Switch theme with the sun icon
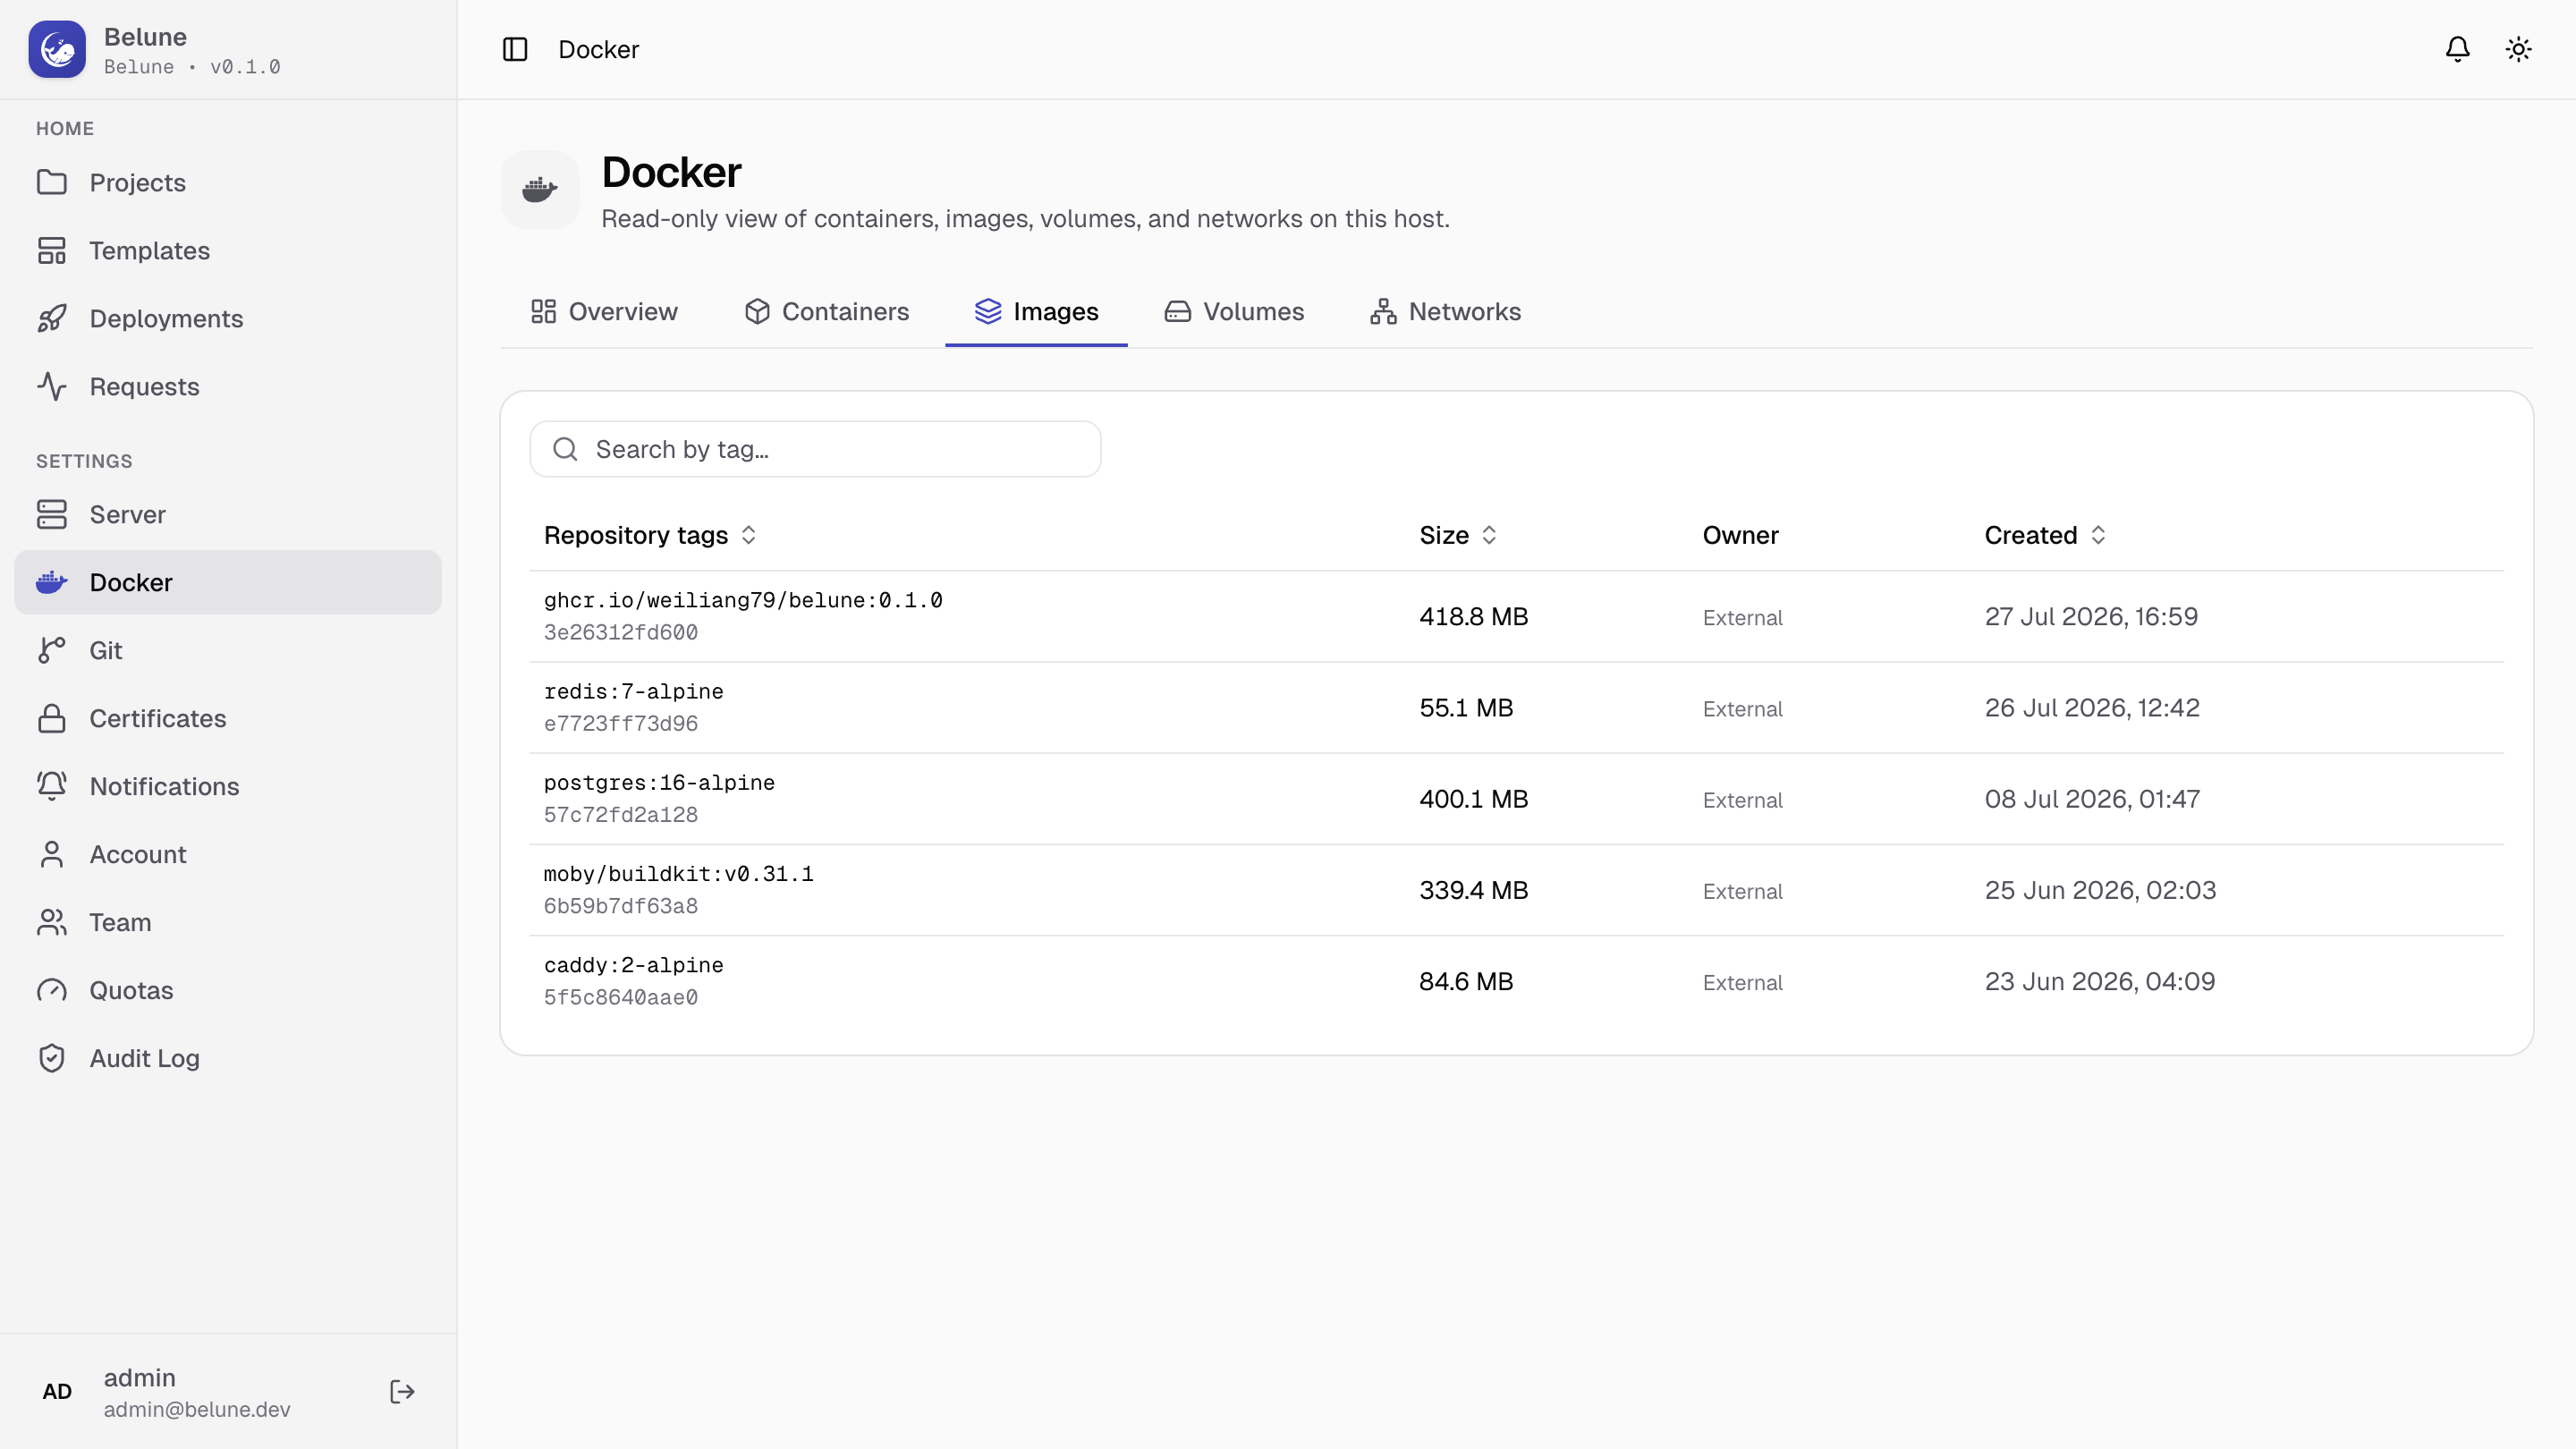This screenshot has width=2576, height=1449. click(2518, 49)
